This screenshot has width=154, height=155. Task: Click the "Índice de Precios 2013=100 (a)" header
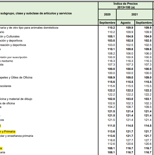pos(125,6)
